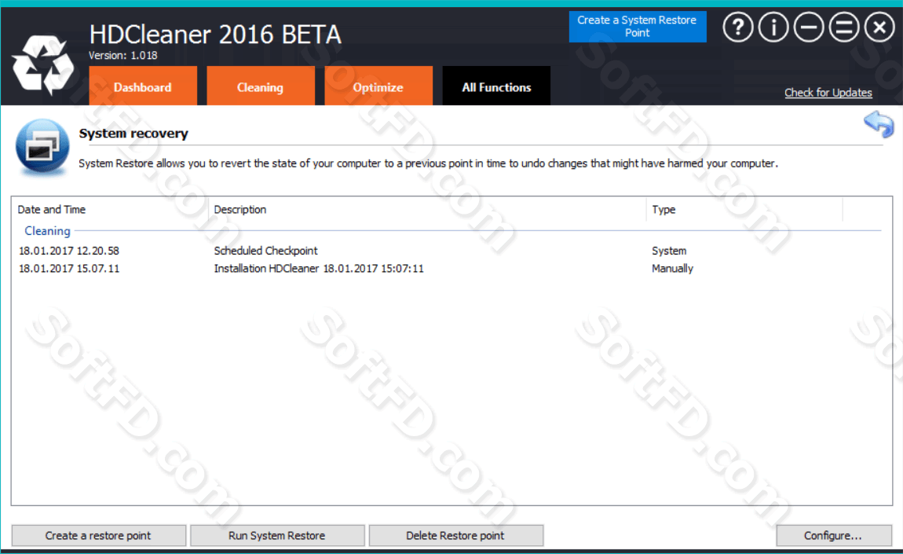Click Delete Restore point button
Screen dimensions: 903x554
455,536
